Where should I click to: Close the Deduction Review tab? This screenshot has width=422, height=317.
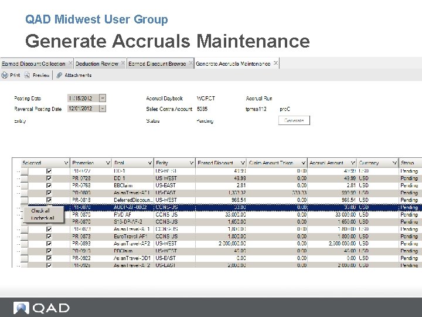coord(123,63)
